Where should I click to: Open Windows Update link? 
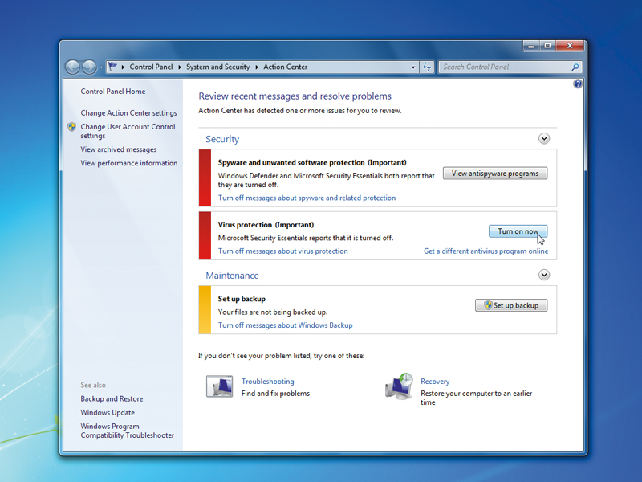pos(108,412)
